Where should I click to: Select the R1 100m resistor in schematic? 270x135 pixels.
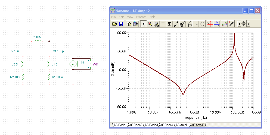pos(49,77)
